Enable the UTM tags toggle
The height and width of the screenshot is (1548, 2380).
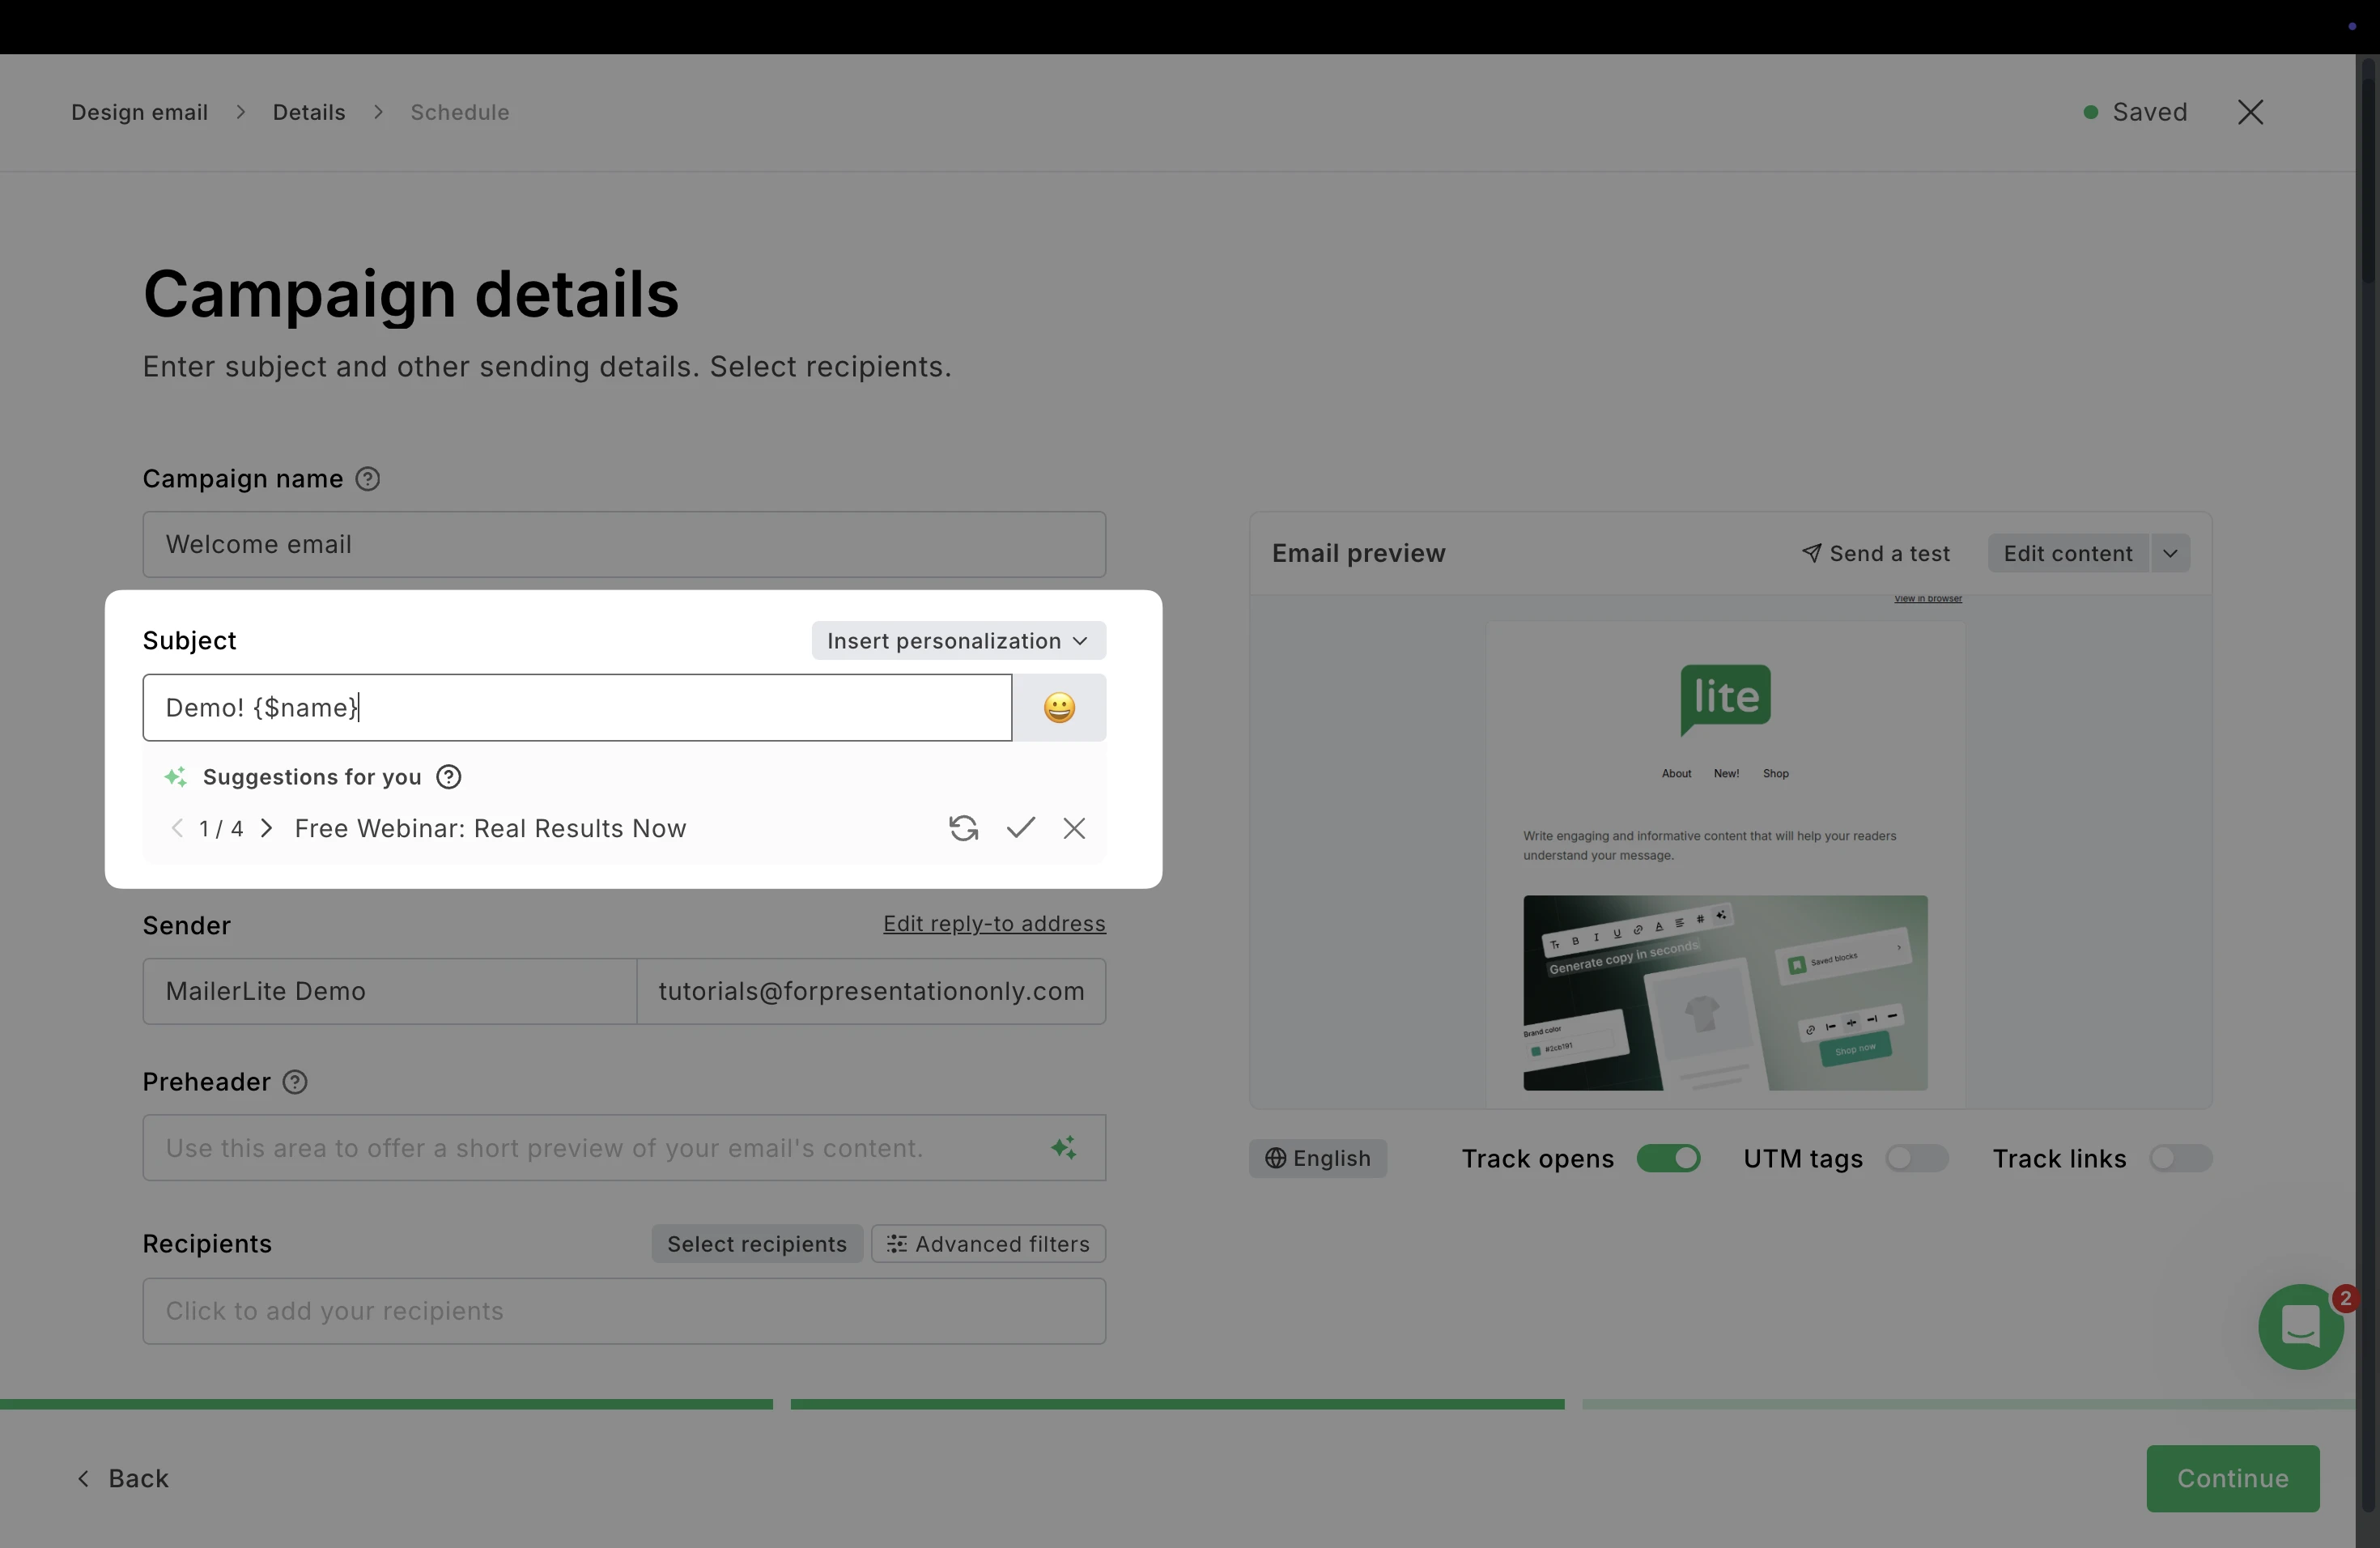pyautogui.click(x=1916, y=1158)
